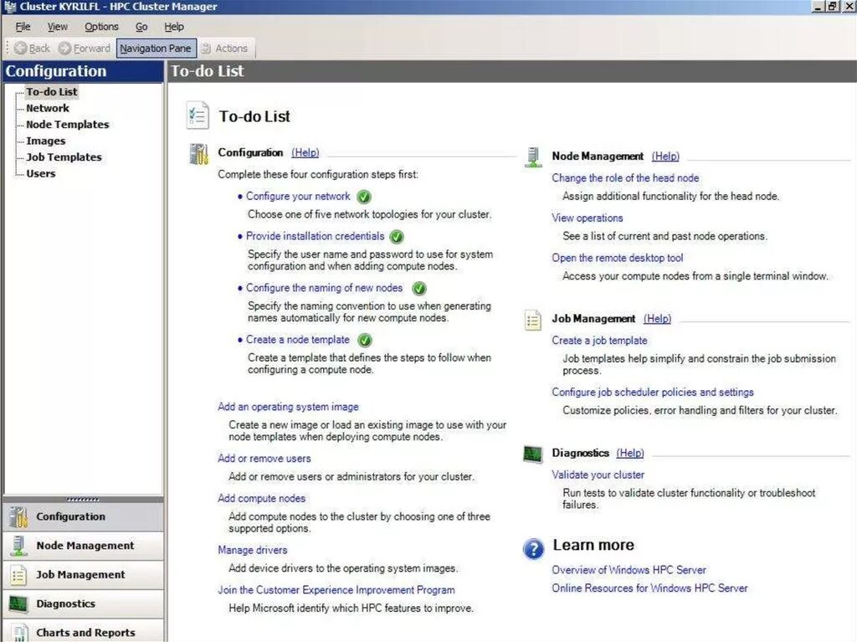Click Add or remove users link
The image size is (857, 642).
264,459
